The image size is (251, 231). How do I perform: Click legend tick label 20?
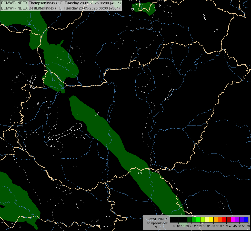coord(187,226)
